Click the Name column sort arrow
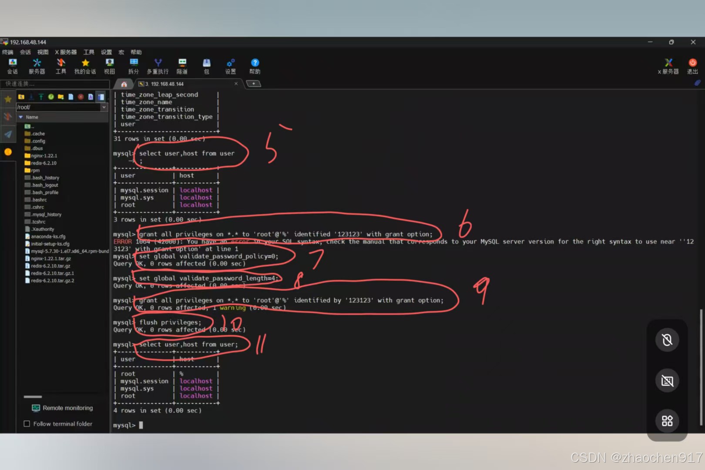The height and width of the screenshot is (470, 705). (x=20, y=117)
